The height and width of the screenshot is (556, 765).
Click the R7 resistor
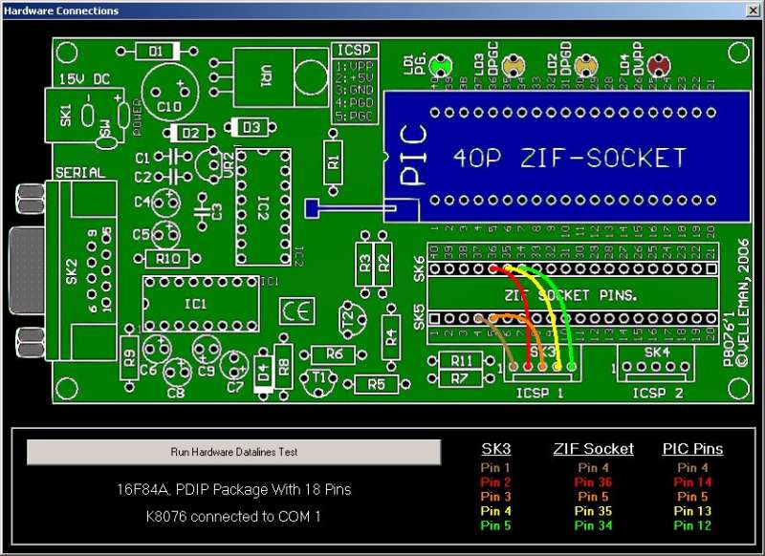pos(459,378)
